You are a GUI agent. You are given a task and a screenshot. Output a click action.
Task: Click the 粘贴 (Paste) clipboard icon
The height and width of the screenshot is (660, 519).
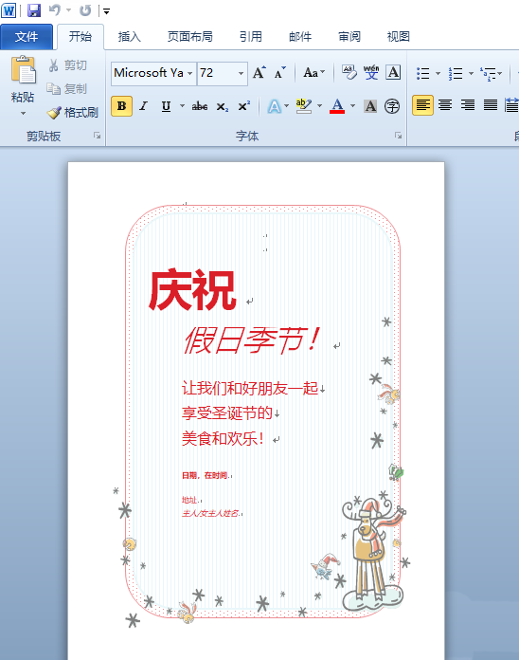pos(23,70)
